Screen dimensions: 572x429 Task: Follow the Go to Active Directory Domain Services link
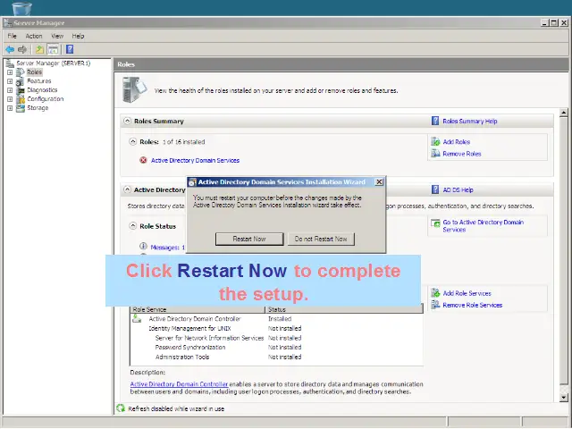click(x=483, y=226)
